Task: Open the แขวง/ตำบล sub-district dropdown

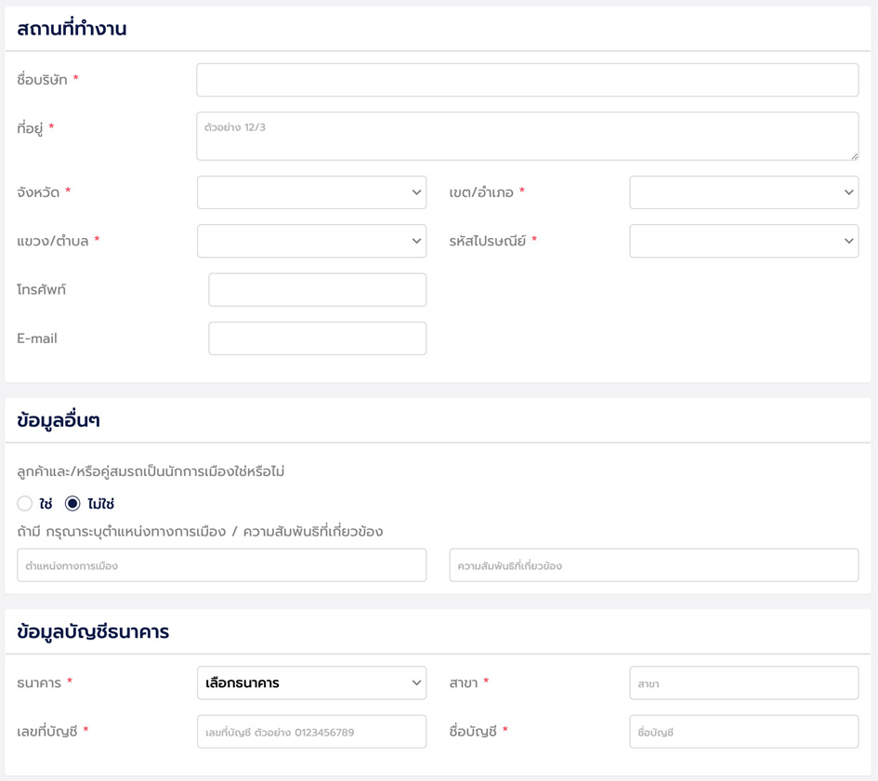Action: (311, 241)
